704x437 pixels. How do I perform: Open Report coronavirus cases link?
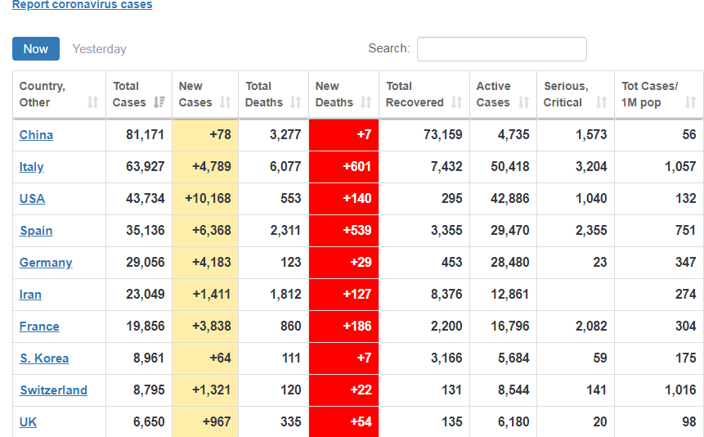coord(82,5)
